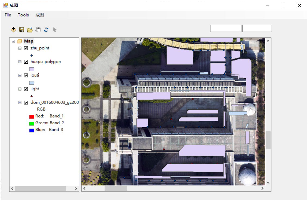This screenshot has height=201, width=308.
Task: Click the Map layers stack icon
Action: [19, 41]
